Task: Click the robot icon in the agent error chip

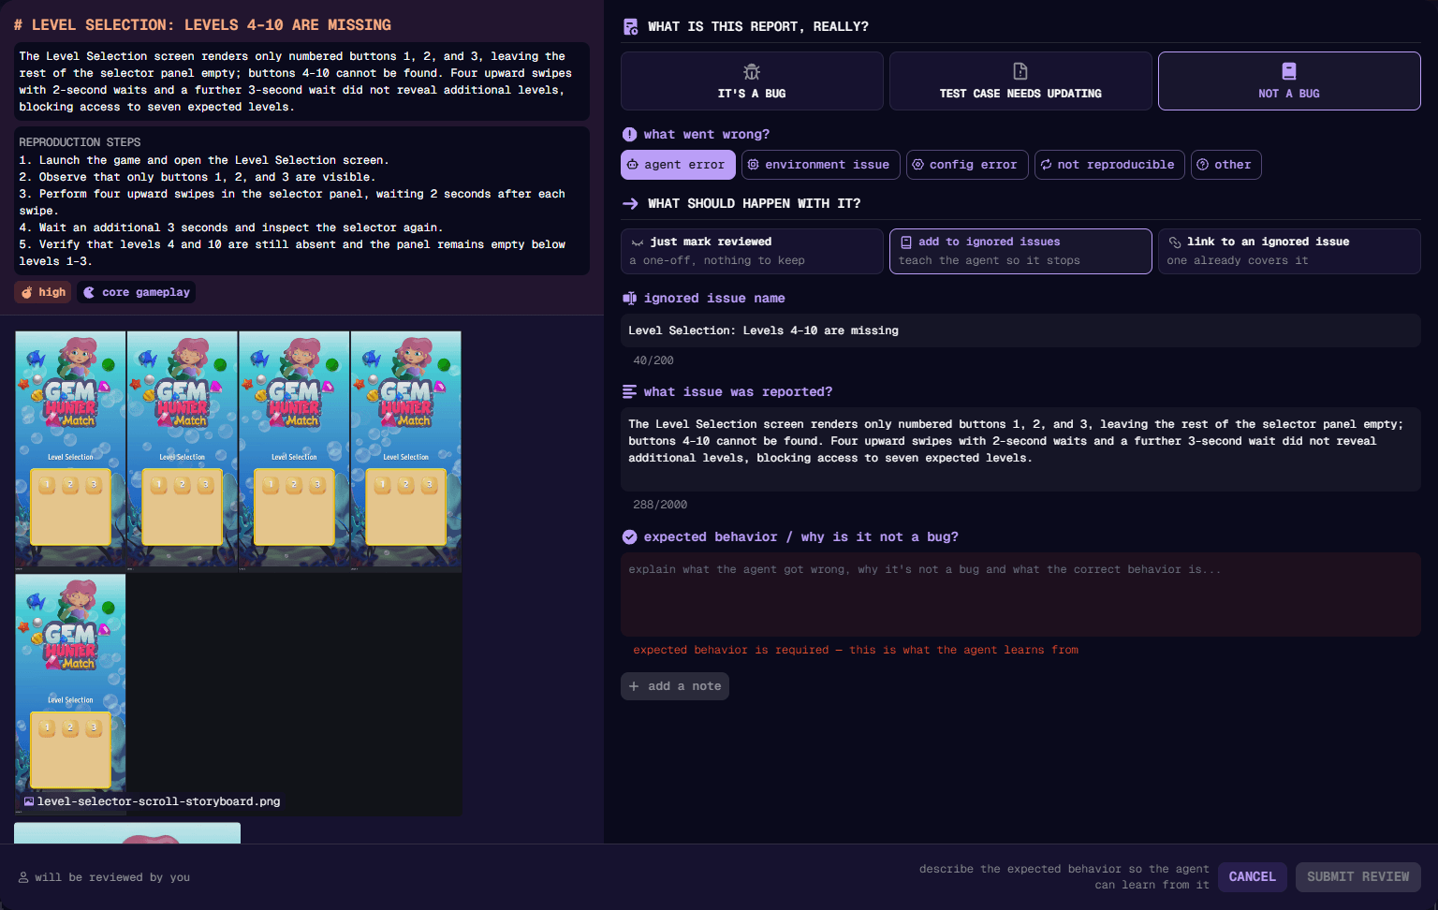Action: (633, 165)
